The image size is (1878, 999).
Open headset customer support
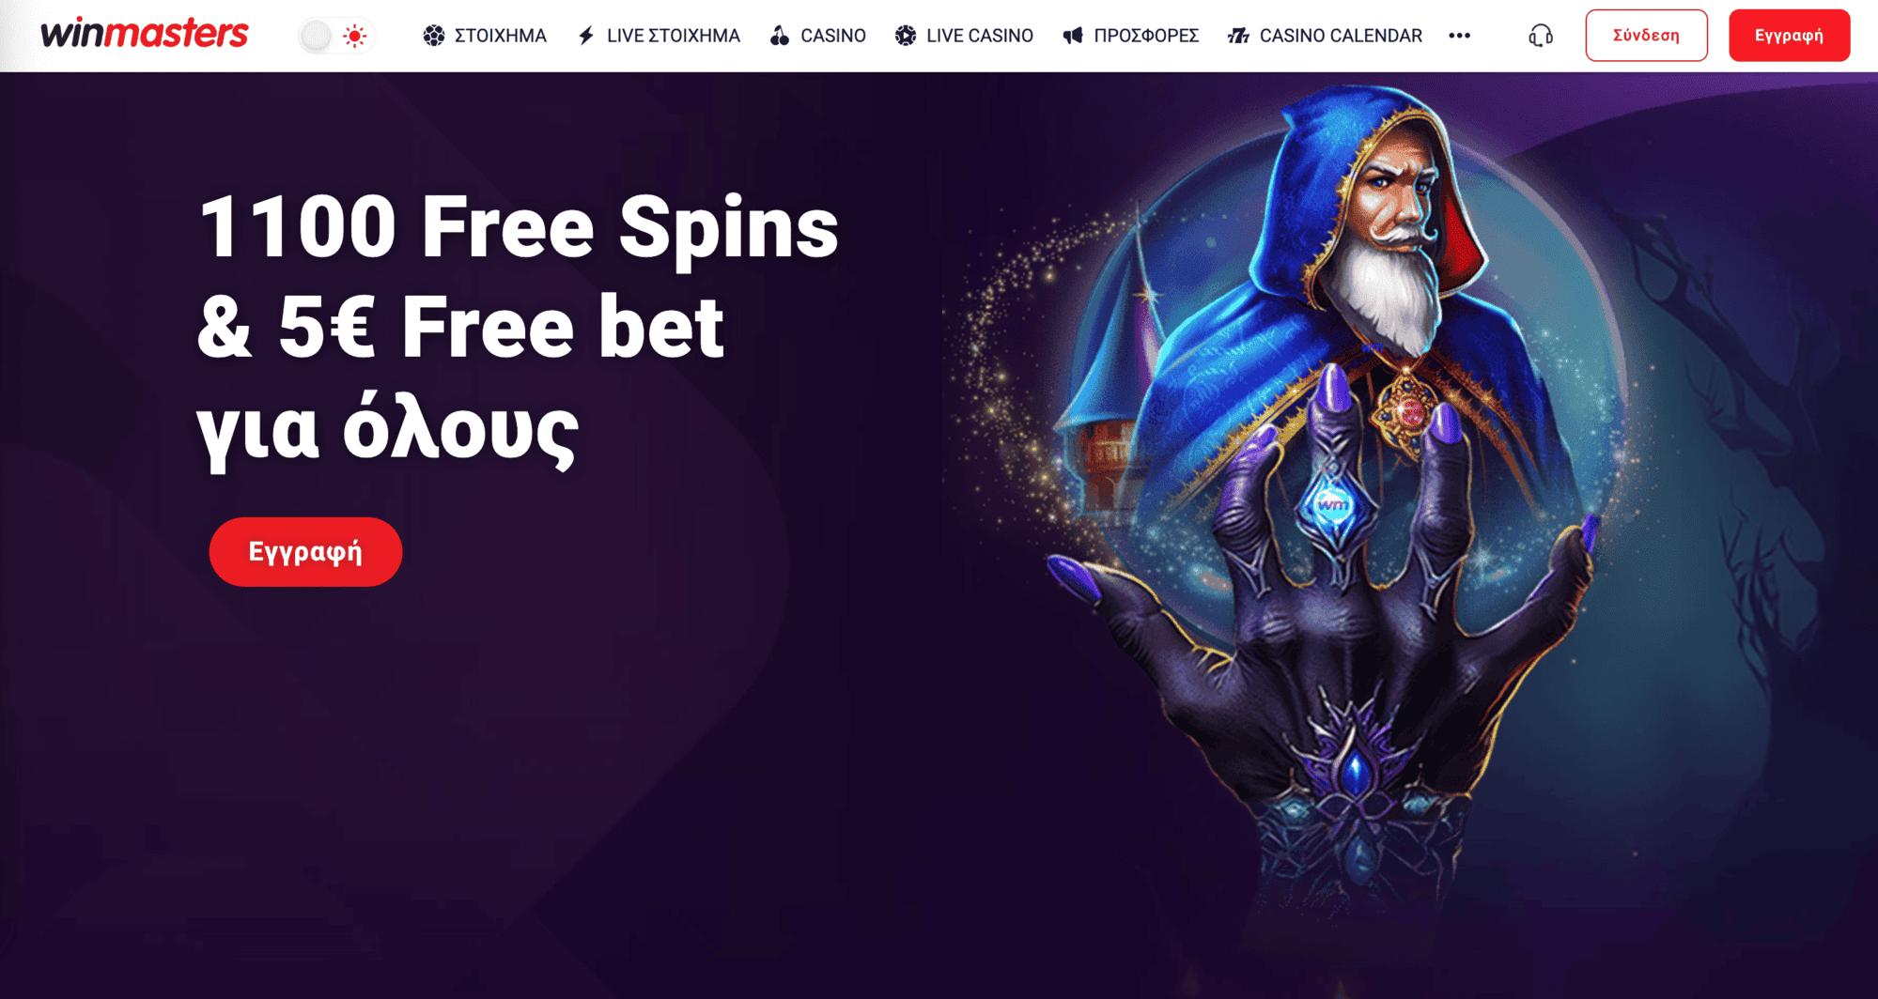point(1541,36)
